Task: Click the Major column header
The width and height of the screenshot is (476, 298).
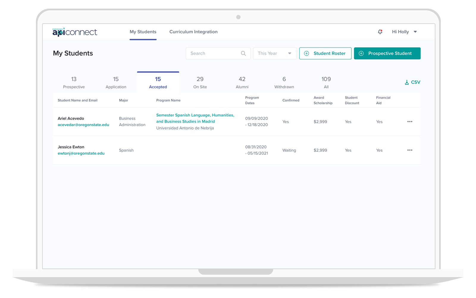Action: (x=123, y=100)
